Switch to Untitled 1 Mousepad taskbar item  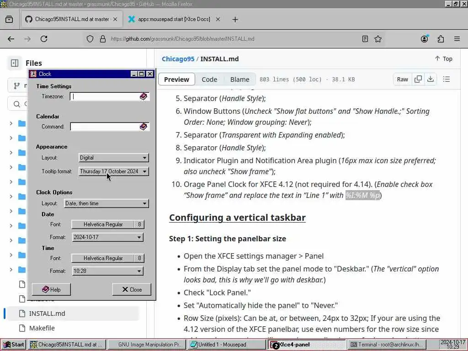[227, 345]
